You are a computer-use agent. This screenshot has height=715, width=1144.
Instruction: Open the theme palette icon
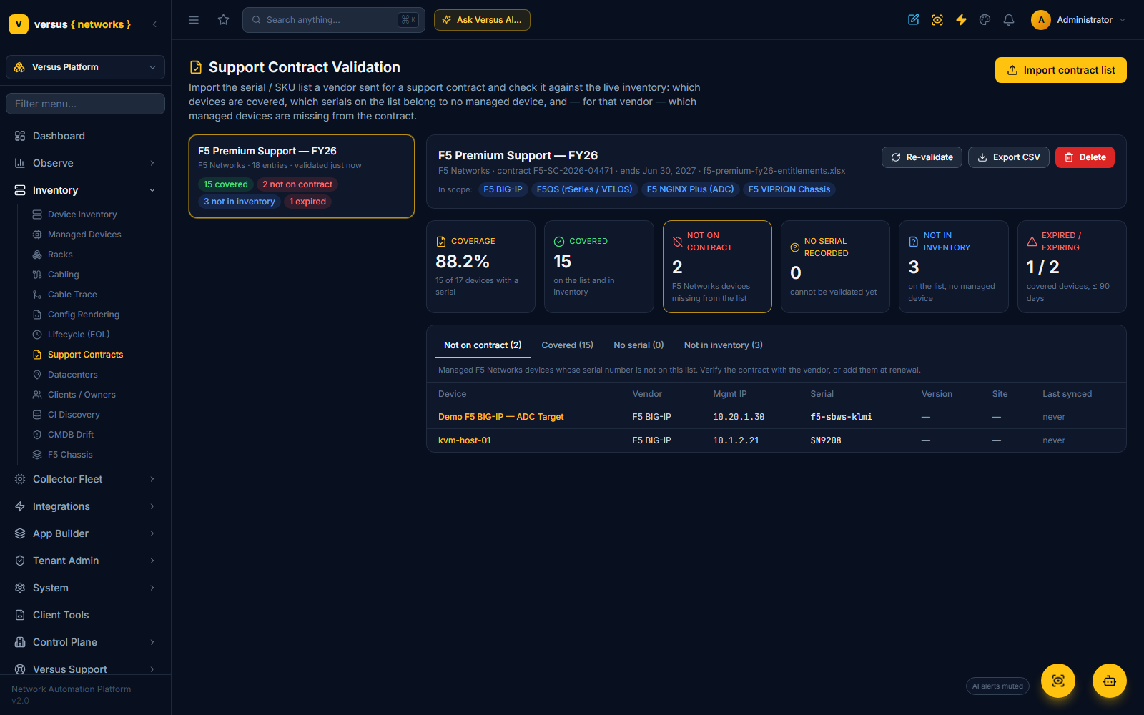pos(985,20)
